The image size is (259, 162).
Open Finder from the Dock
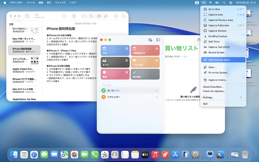point(14,155)
